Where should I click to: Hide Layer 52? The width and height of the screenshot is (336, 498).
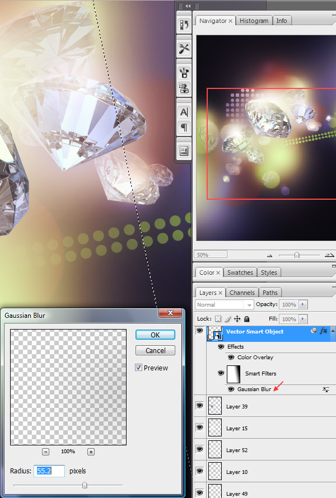pos(199,449)
